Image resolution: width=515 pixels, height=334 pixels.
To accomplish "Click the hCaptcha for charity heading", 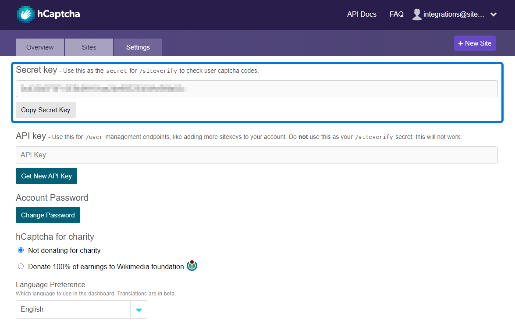I will coord(55,237).
